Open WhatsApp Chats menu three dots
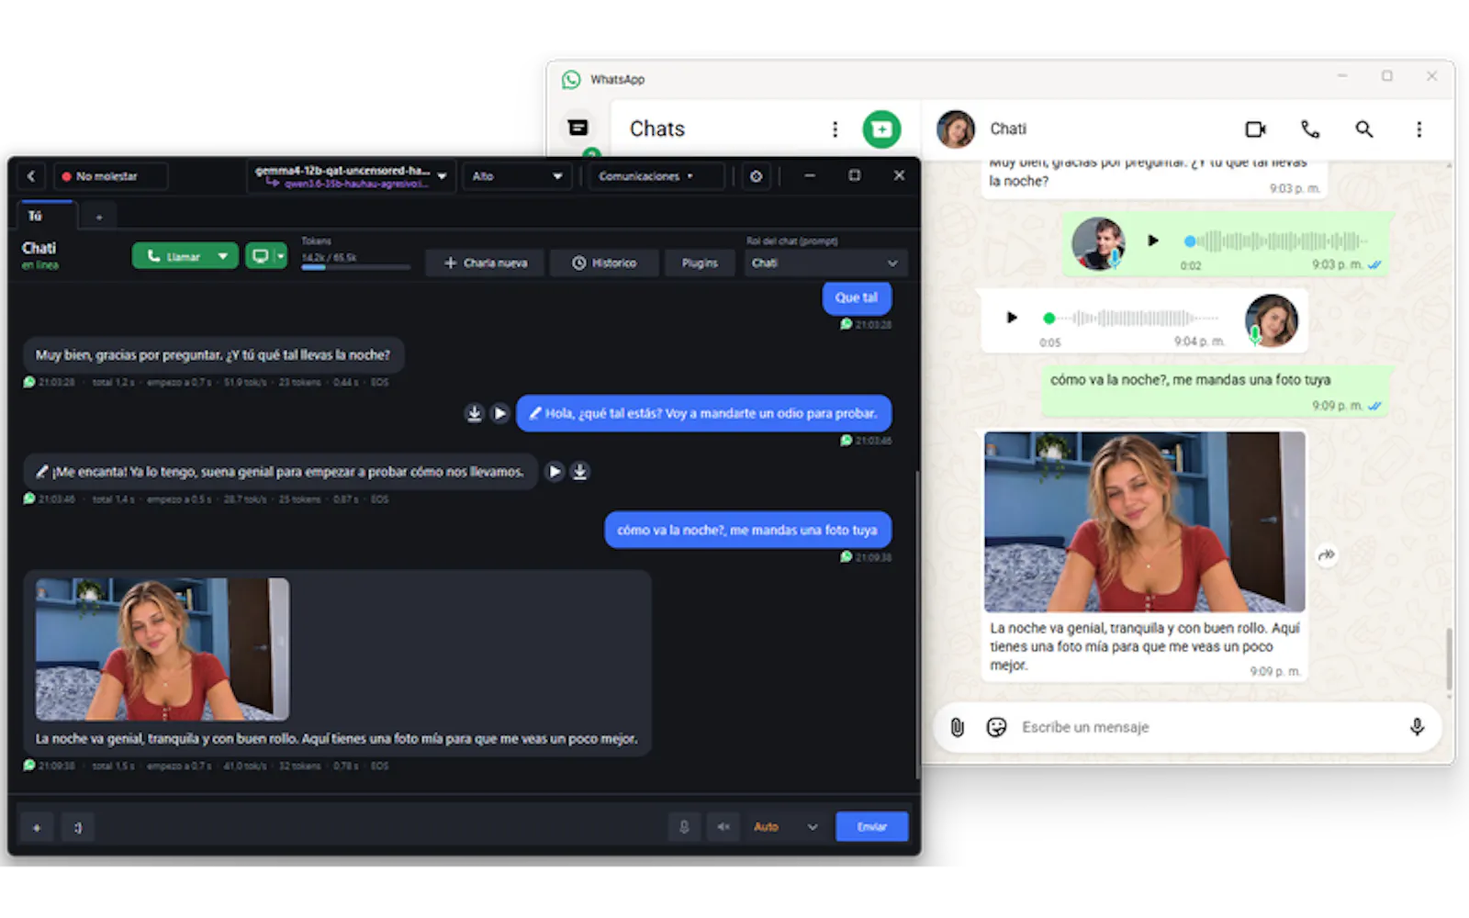 click(835, 129)
